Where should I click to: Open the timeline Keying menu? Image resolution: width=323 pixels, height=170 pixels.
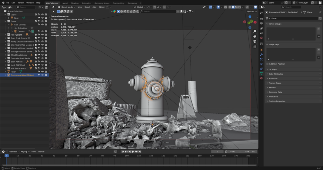coord(25,152)
